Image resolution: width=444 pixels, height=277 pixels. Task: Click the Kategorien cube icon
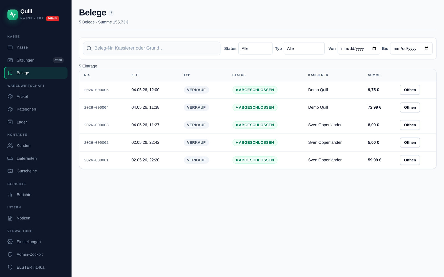pos(10,109)
